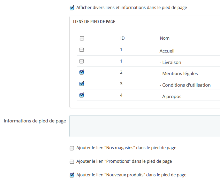The height and width of the screenshot is (184, 220).
Task: Select the '- A propos' name cell
Action: [x=170, y=97]
